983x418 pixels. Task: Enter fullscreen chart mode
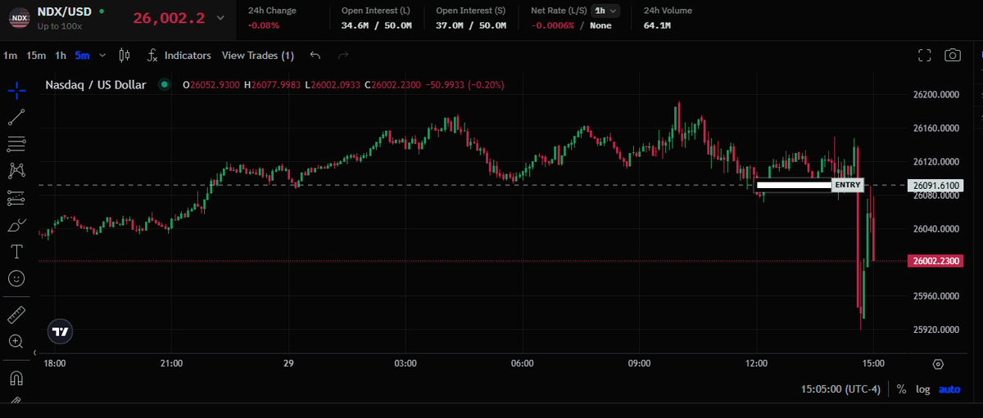[925, 56]
